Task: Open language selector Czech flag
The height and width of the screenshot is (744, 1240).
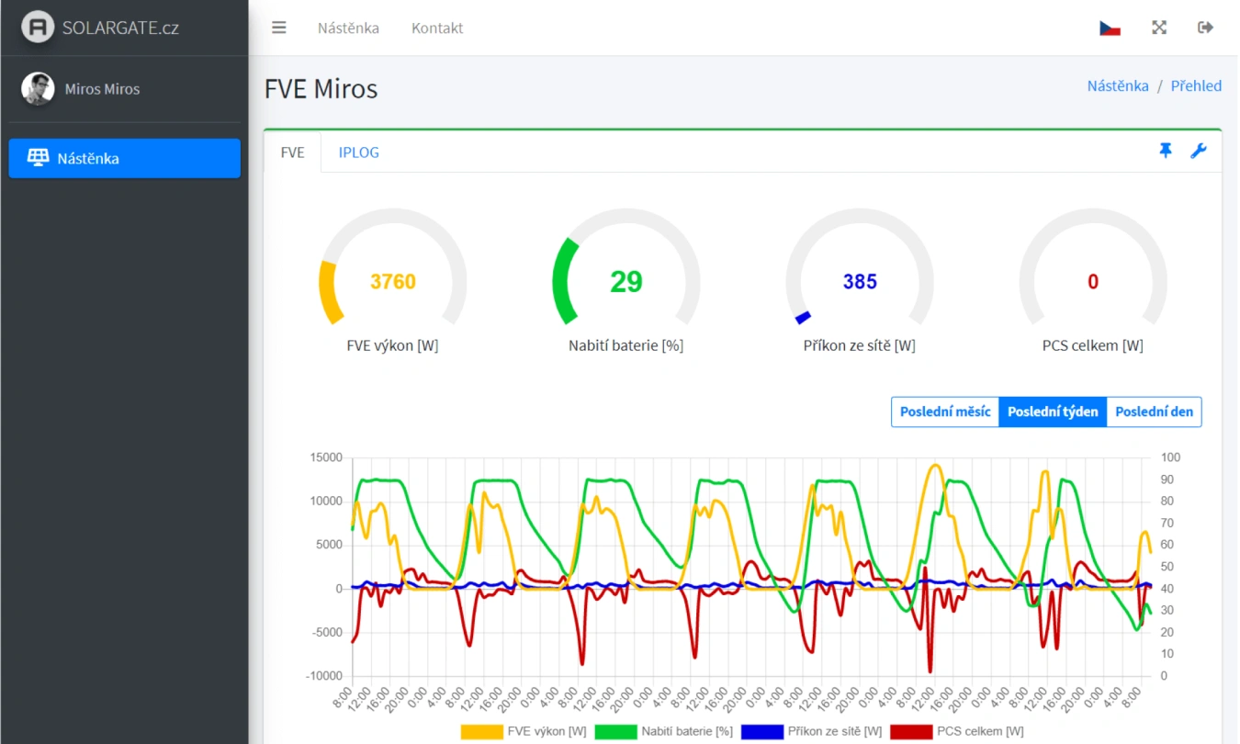Action: point(1110,28)
